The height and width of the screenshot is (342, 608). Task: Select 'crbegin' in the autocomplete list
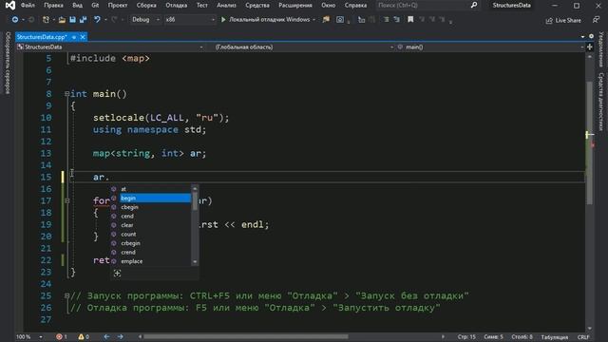pos(151,243)
